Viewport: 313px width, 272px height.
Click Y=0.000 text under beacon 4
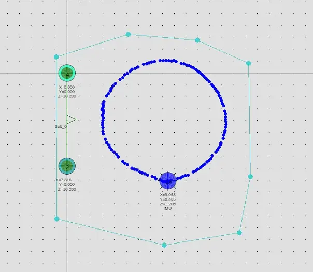tap(67, 92)
